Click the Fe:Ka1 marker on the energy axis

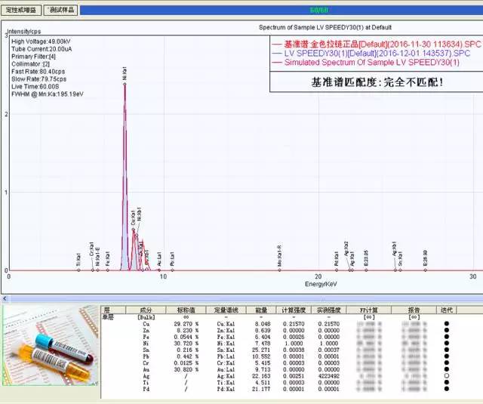pos(107,270)
